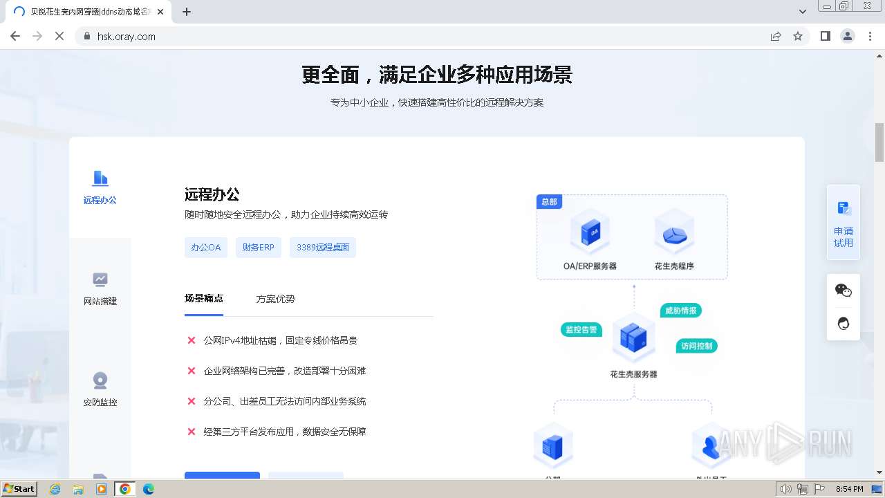Image resolution: width=885 pixels, height=498 pixels.
Task: Open the WeChat contact floating icon
Action: point(844,290)
